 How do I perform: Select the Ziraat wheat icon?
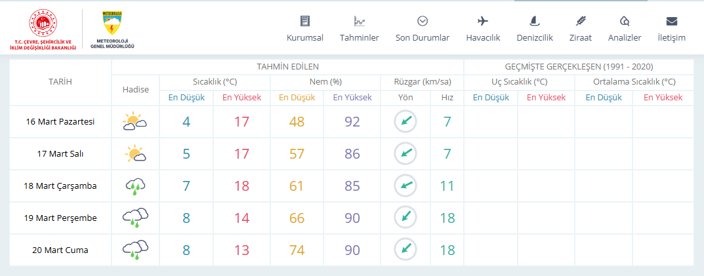click(580, 20)
